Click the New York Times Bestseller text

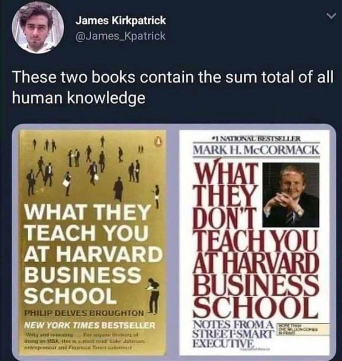[x=90, y=326]
